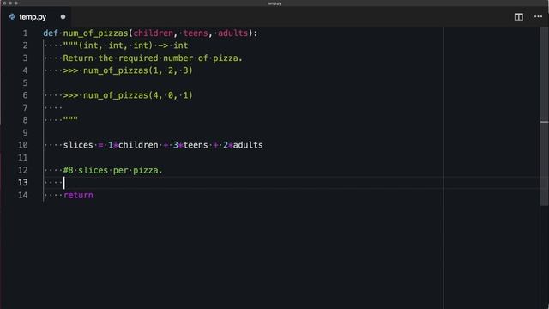Click line number 9 in the gutter
Screen dimensions: 549x309
[x=25, y=133]
